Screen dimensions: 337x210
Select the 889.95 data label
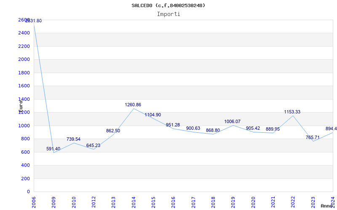(273, 129)
